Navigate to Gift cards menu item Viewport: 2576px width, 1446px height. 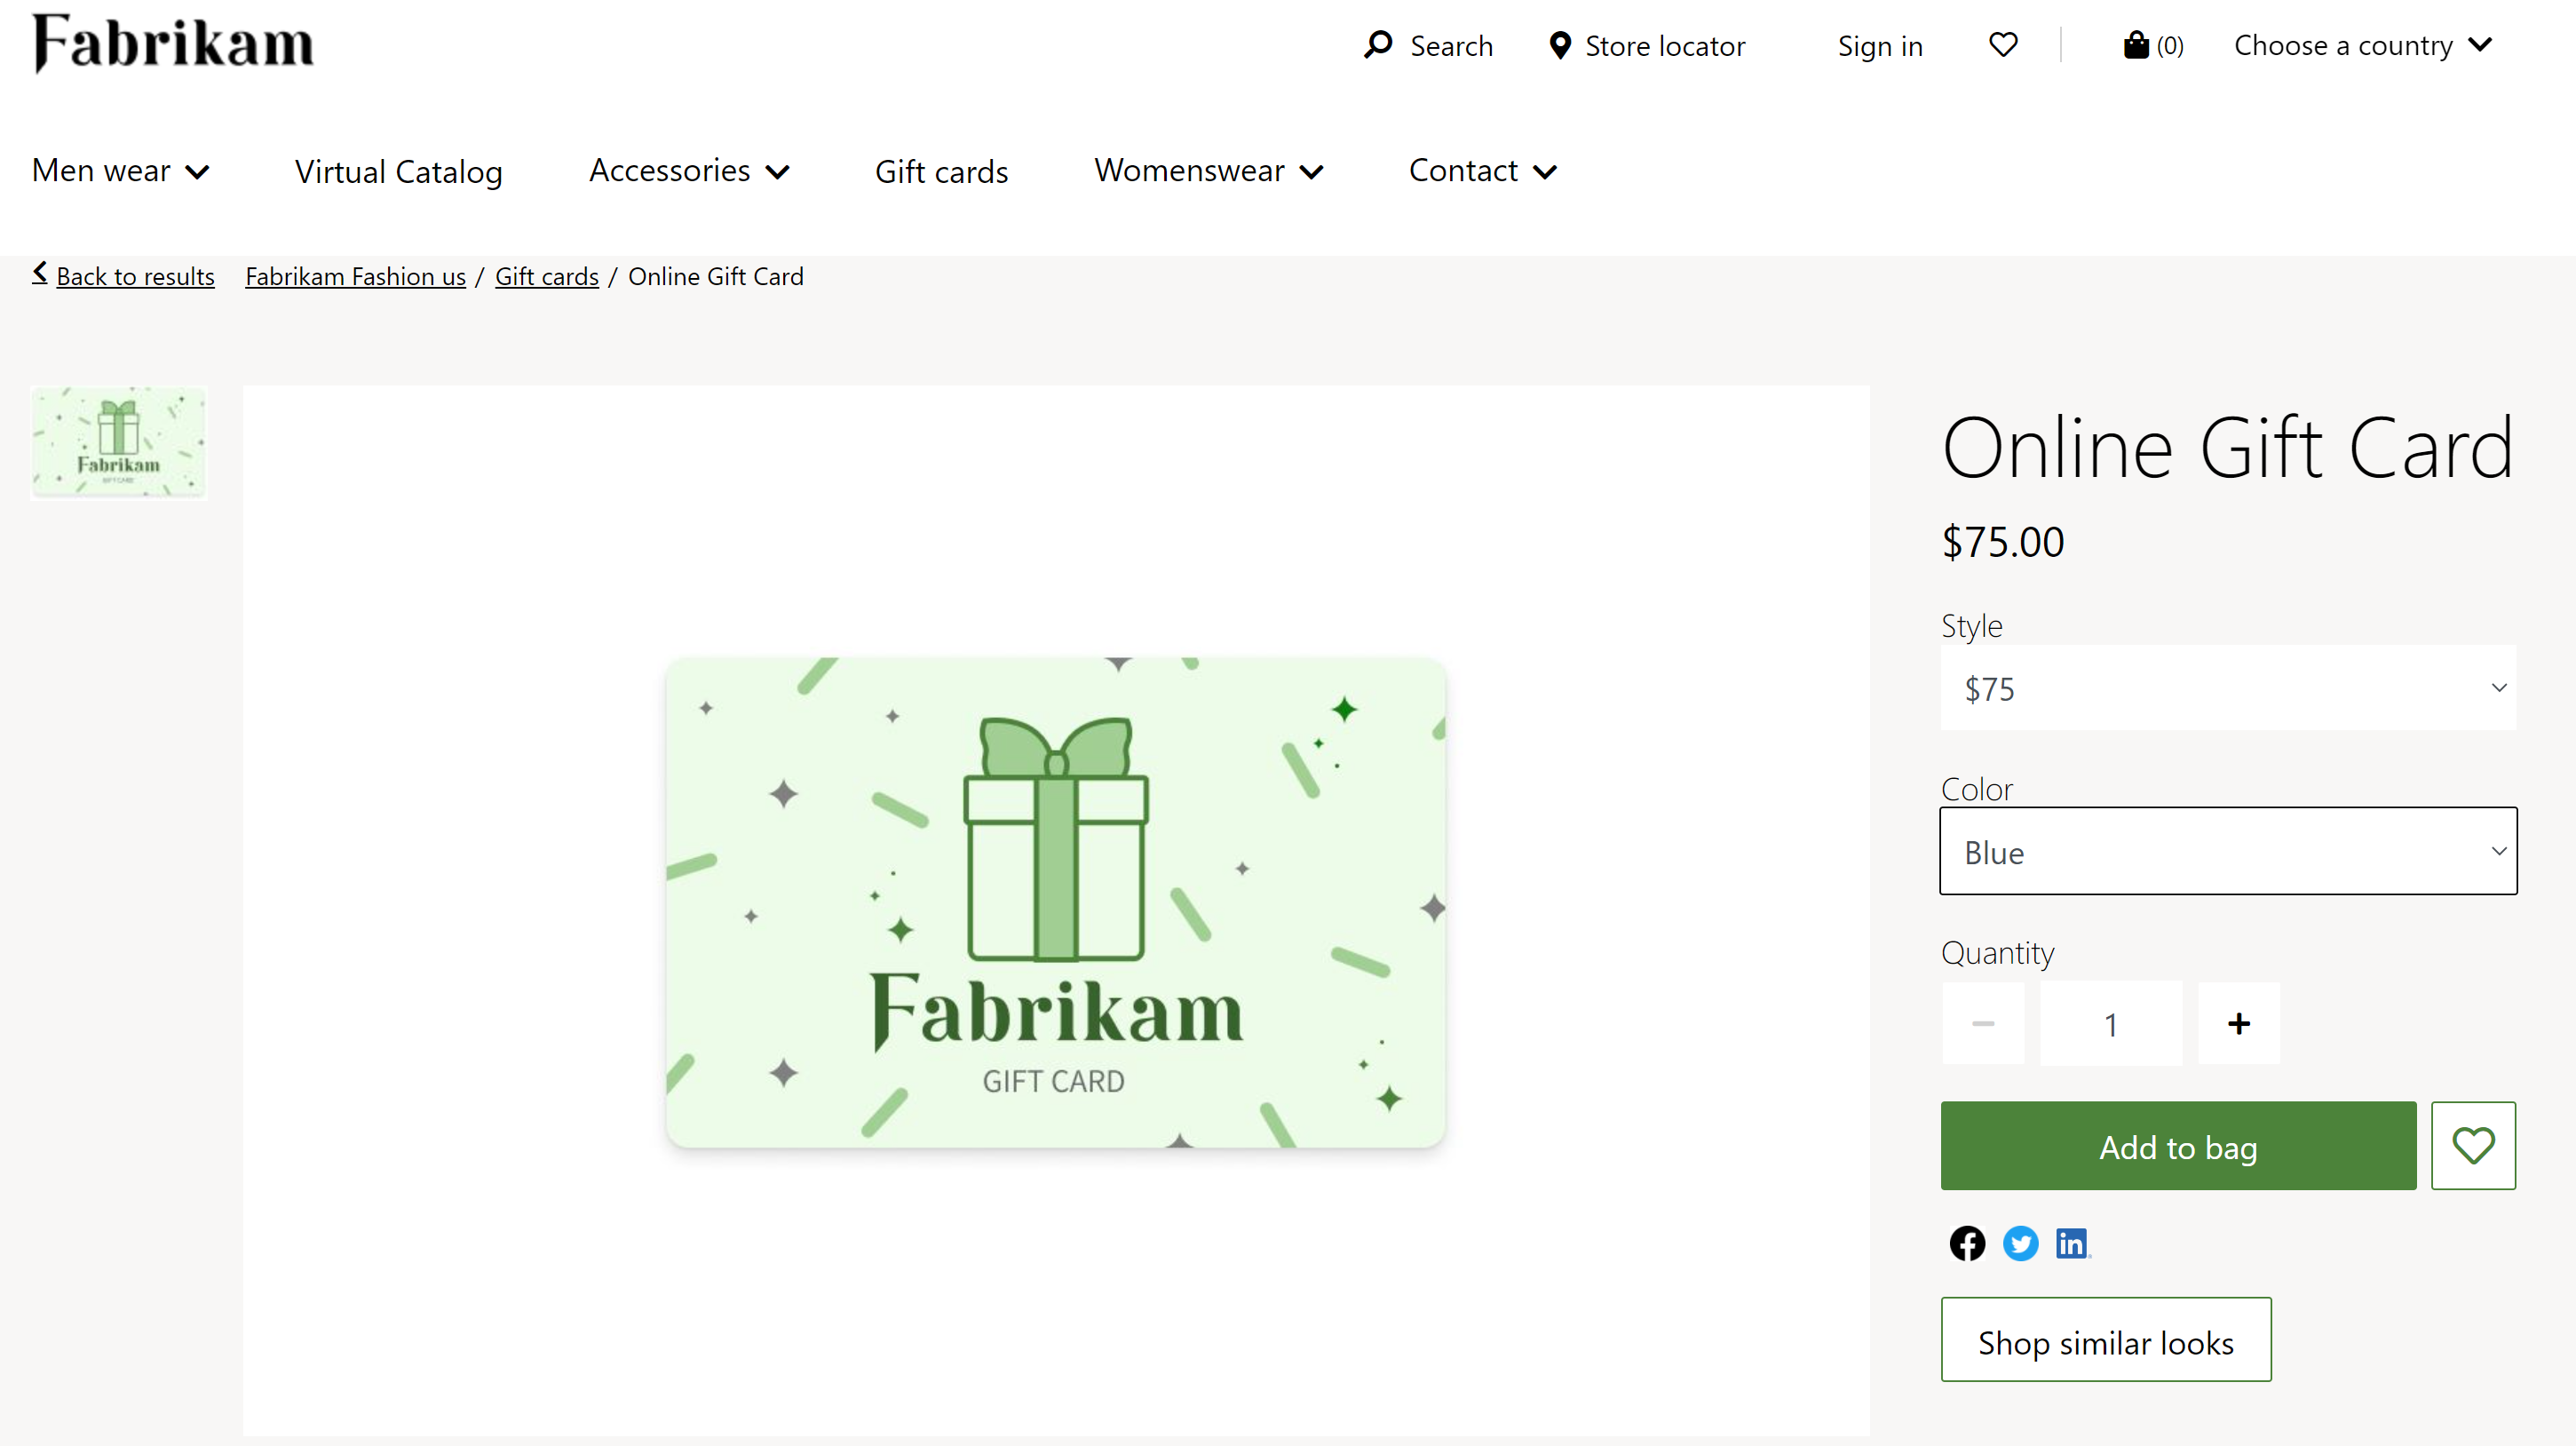(x=941, y=170)
